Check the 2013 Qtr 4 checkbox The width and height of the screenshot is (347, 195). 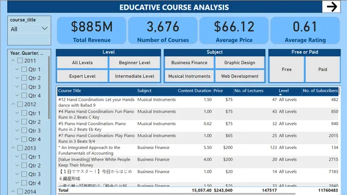[x=24, y=183]
